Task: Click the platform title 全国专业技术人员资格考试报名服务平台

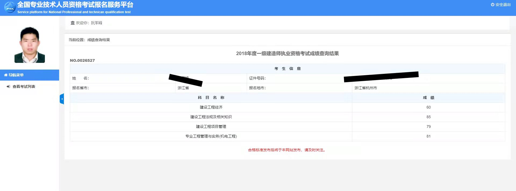Action: (75, 5)
